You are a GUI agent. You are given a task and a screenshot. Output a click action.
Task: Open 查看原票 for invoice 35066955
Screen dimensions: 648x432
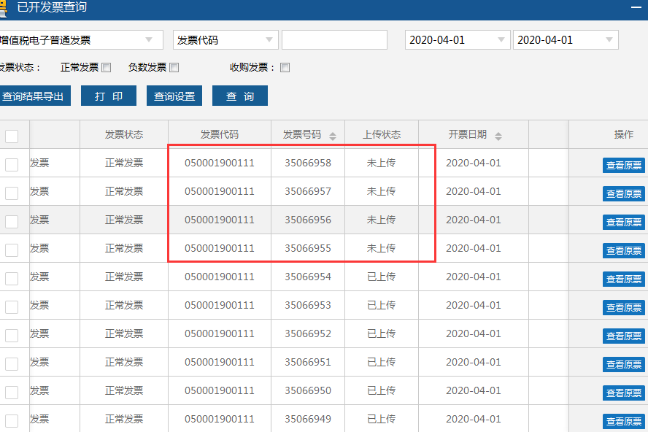tap(624, 250)
